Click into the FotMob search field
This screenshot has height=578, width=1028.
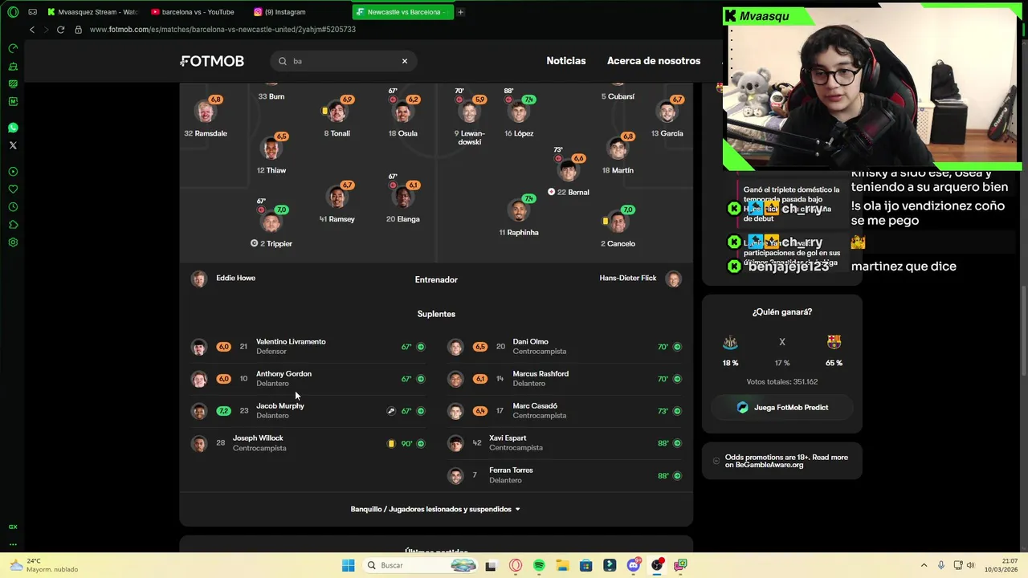click(344, 61)
